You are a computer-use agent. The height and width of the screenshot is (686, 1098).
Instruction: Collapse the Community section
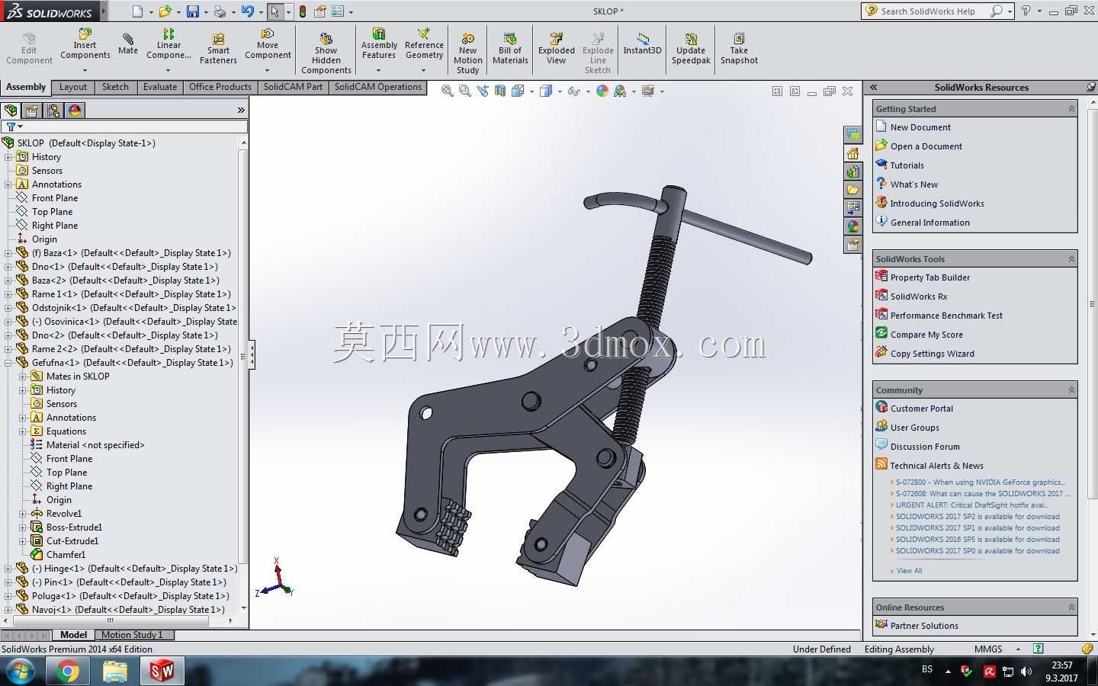(1071, 390)
